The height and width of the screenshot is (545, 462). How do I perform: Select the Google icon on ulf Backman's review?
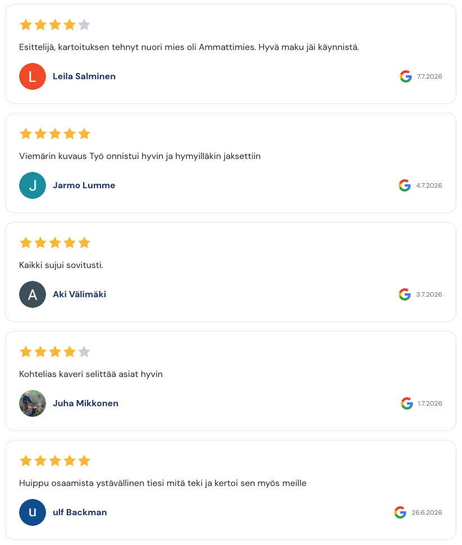tap(400, 512)
